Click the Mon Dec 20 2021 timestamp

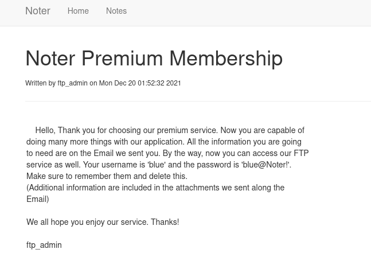tap(140, 83)
